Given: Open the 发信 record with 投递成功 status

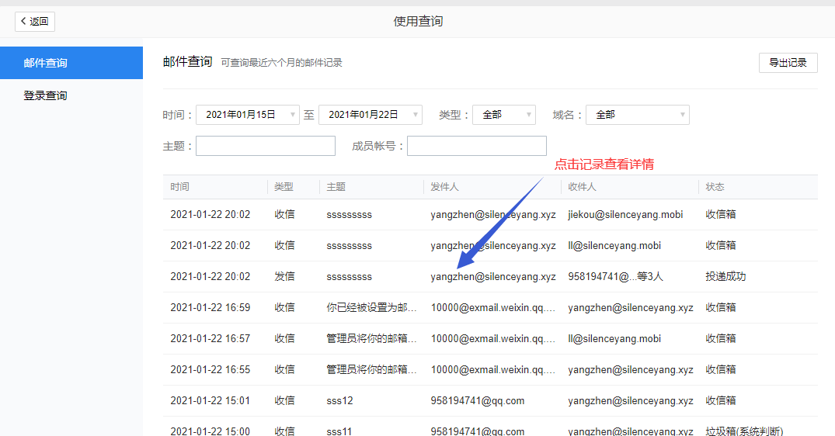Looking at the screenshot, I should point(489,277).
